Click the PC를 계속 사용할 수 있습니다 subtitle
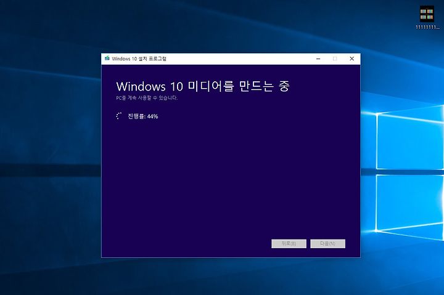This screenshot has height=295, width=444. [x=147, y=98]
